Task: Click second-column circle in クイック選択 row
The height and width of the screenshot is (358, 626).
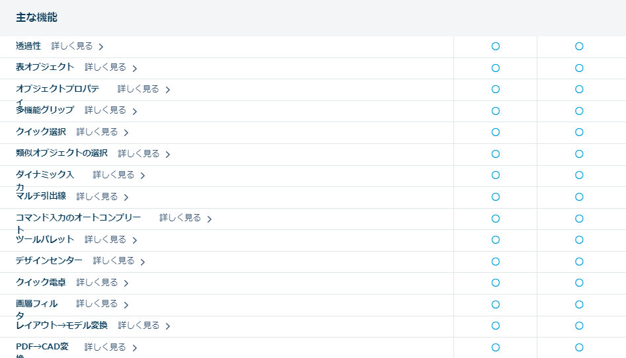Action: [579, 132]
